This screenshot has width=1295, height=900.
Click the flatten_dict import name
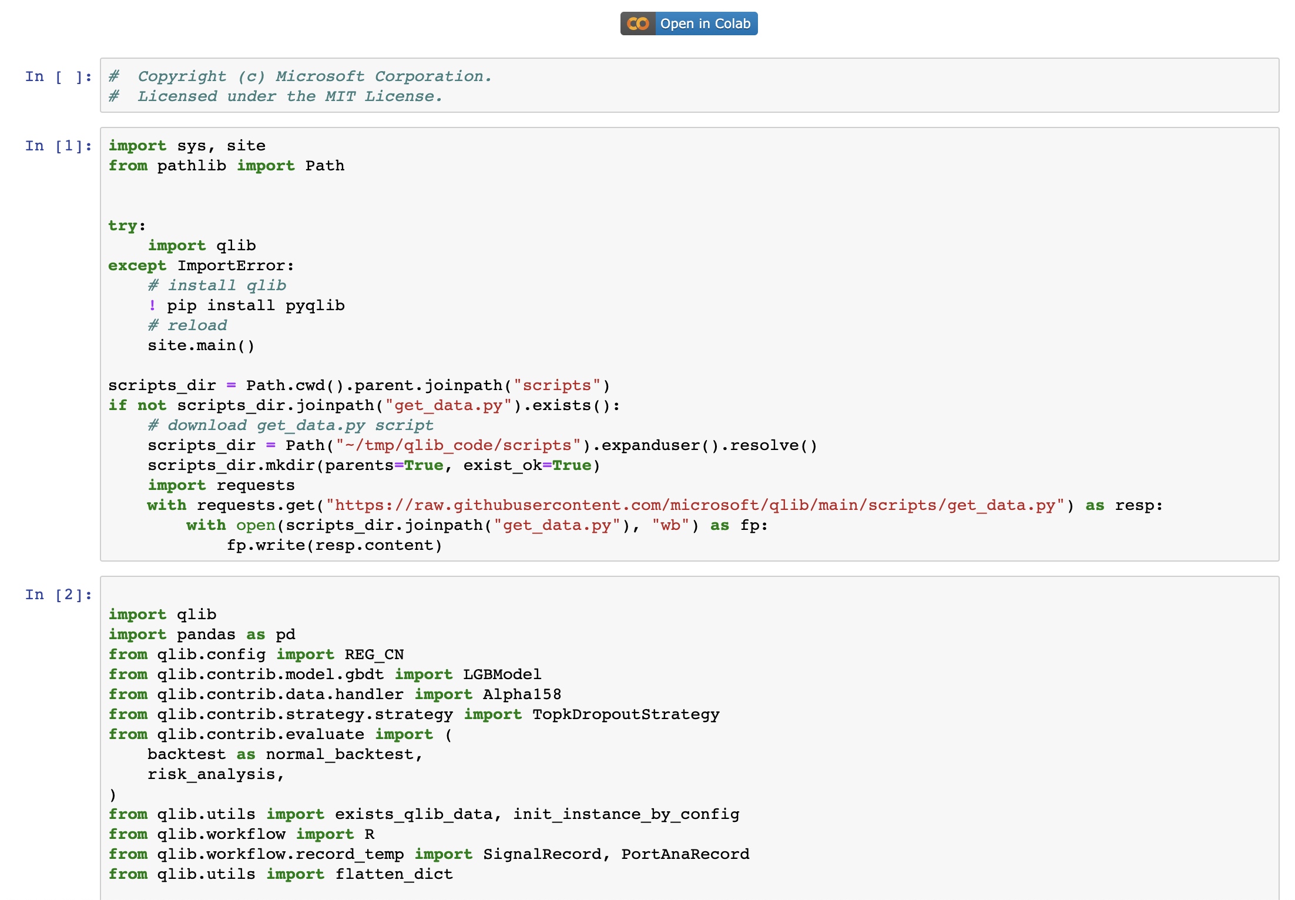[394, 874]
